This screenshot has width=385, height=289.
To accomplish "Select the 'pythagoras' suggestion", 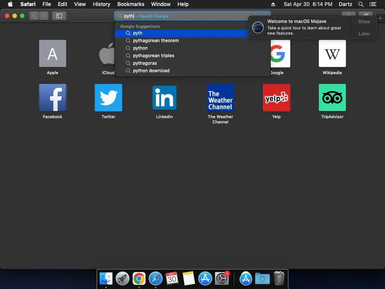I will pyautogui.click(x=192, y=63).
